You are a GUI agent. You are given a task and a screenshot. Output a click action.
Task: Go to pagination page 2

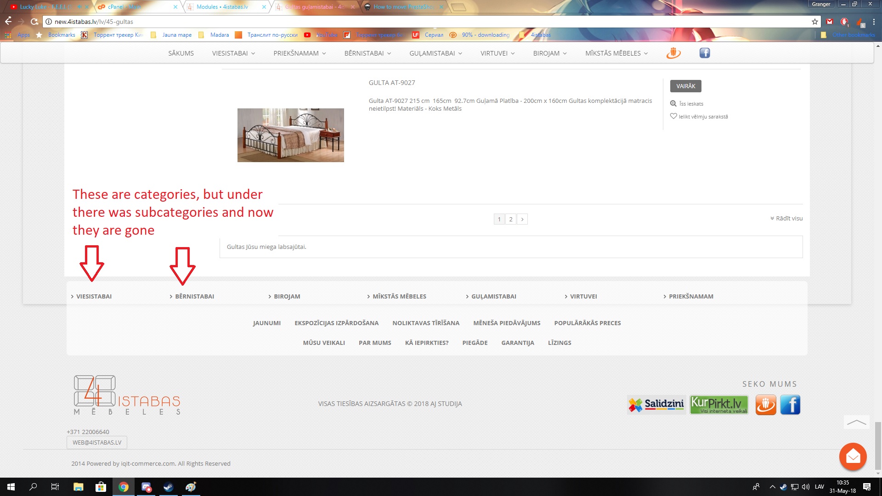[x=510, y=219]
